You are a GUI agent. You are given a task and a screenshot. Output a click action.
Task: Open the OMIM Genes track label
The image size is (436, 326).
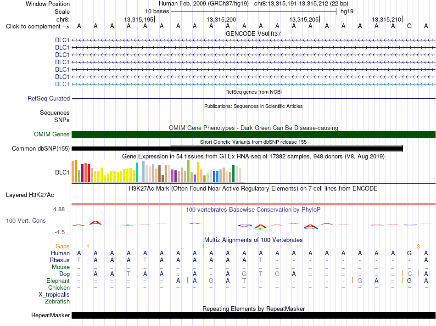coord(52,135)
